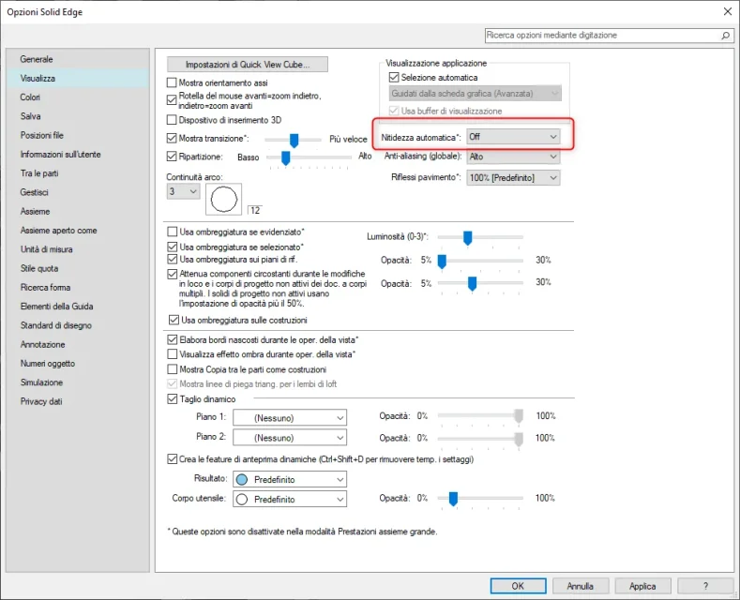Image resolution: width=740 pixels, height=600 pixels.
Task: Open the Unità di misura category
Action: click(x=78, y=249)
